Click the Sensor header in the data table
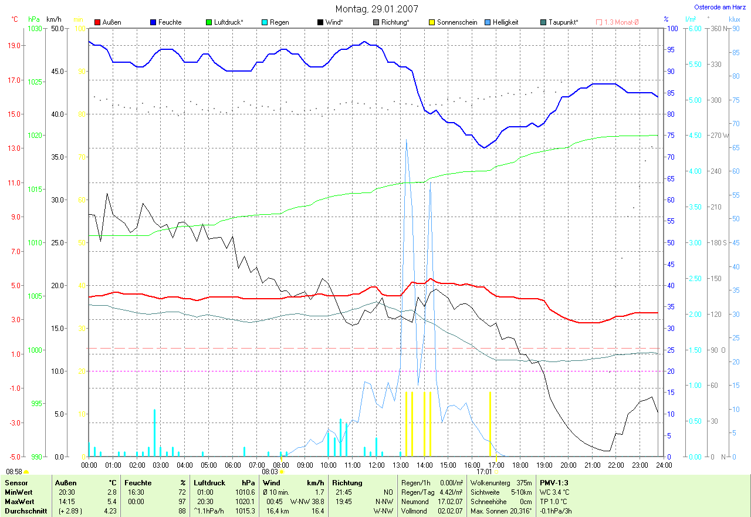The height and width of the screenshot is (517, 751). [x=16, y=483]
